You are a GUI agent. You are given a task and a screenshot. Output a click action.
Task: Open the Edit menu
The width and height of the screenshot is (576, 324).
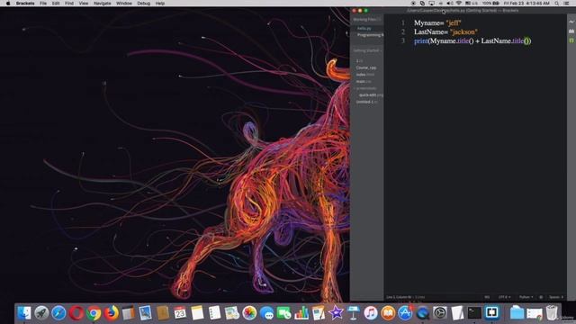(56, 4)
